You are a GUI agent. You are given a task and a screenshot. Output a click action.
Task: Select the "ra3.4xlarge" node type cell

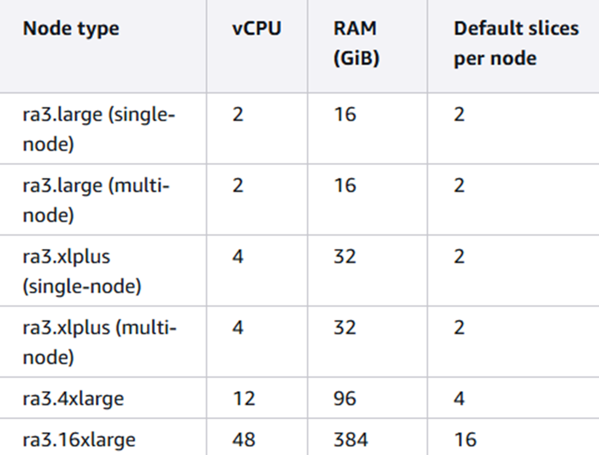point(73,399)
